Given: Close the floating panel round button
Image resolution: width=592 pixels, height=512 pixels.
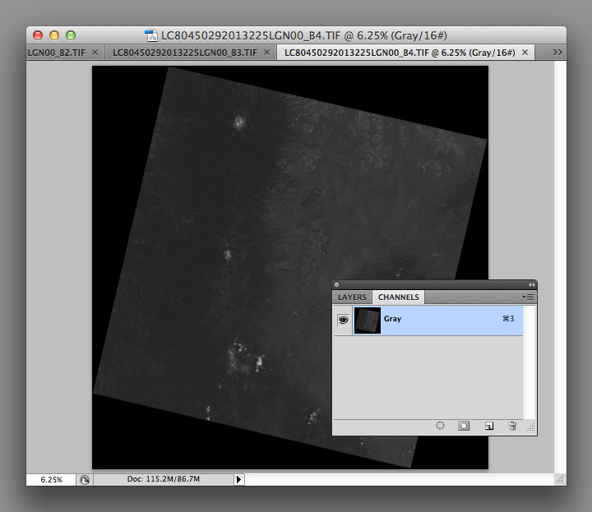Looking at the screenshot, I should tap(337, 284).
